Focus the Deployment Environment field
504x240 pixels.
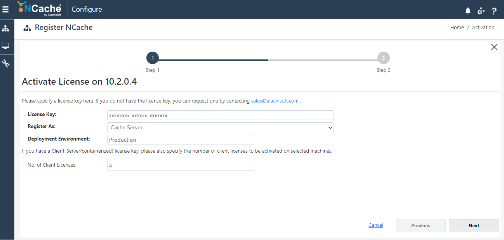181,140
